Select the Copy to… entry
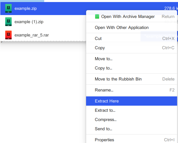This screenshot has width=178, height=143. 104,68
